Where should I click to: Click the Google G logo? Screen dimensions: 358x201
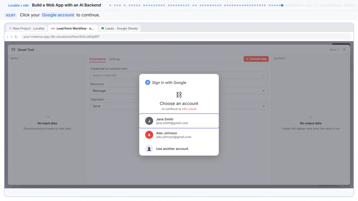[x=148, y=82]
